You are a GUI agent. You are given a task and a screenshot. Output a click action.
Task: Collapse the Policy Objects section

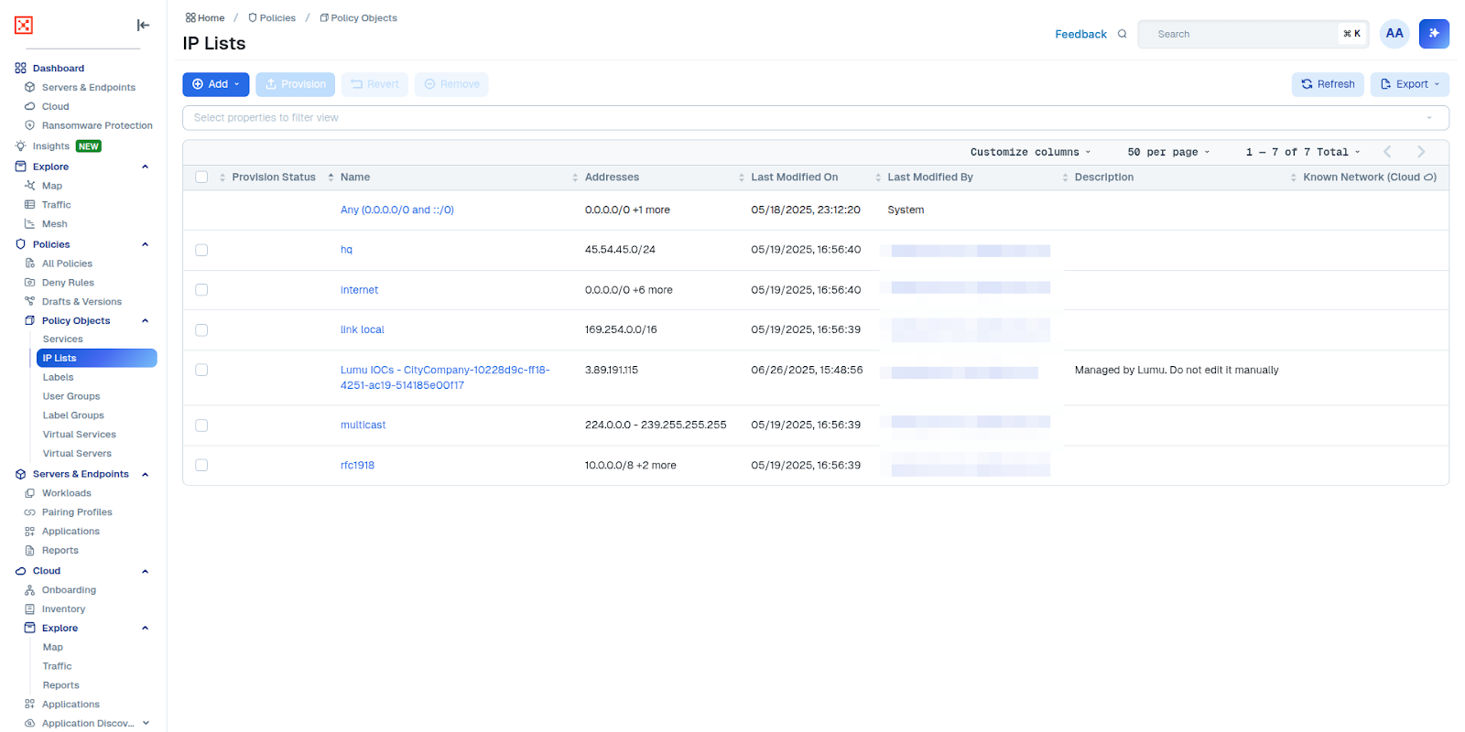tap(145, 321)
